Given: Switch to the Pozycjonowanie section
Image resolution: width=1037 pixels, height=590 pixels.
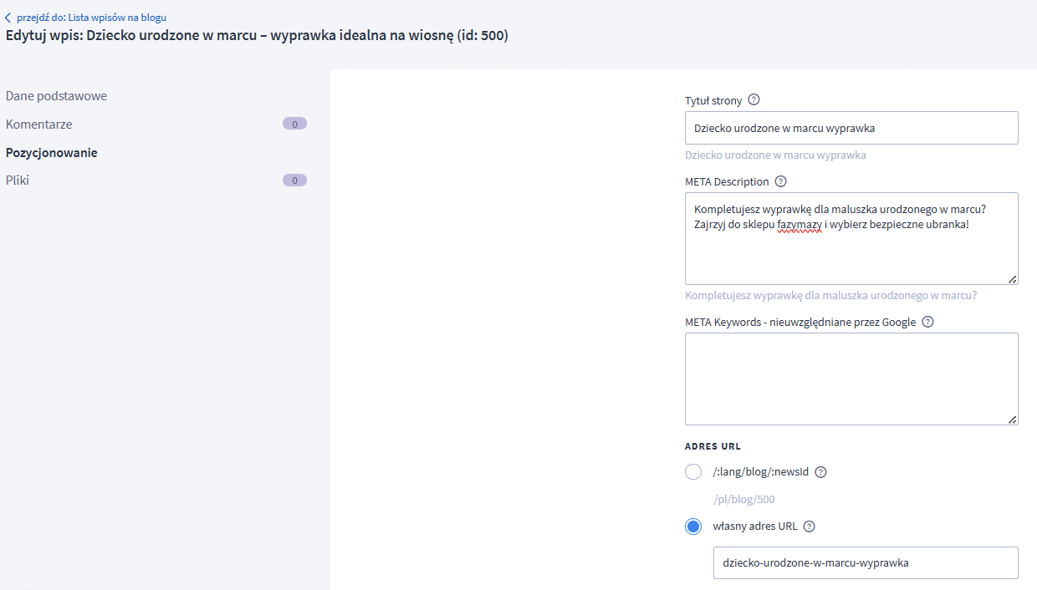Looking at the screenshot, I should coord(51,153).
